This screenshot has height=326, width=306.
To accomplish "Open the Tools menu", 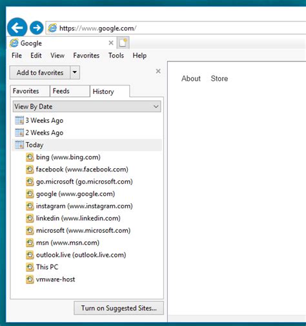I will (116, 56).
